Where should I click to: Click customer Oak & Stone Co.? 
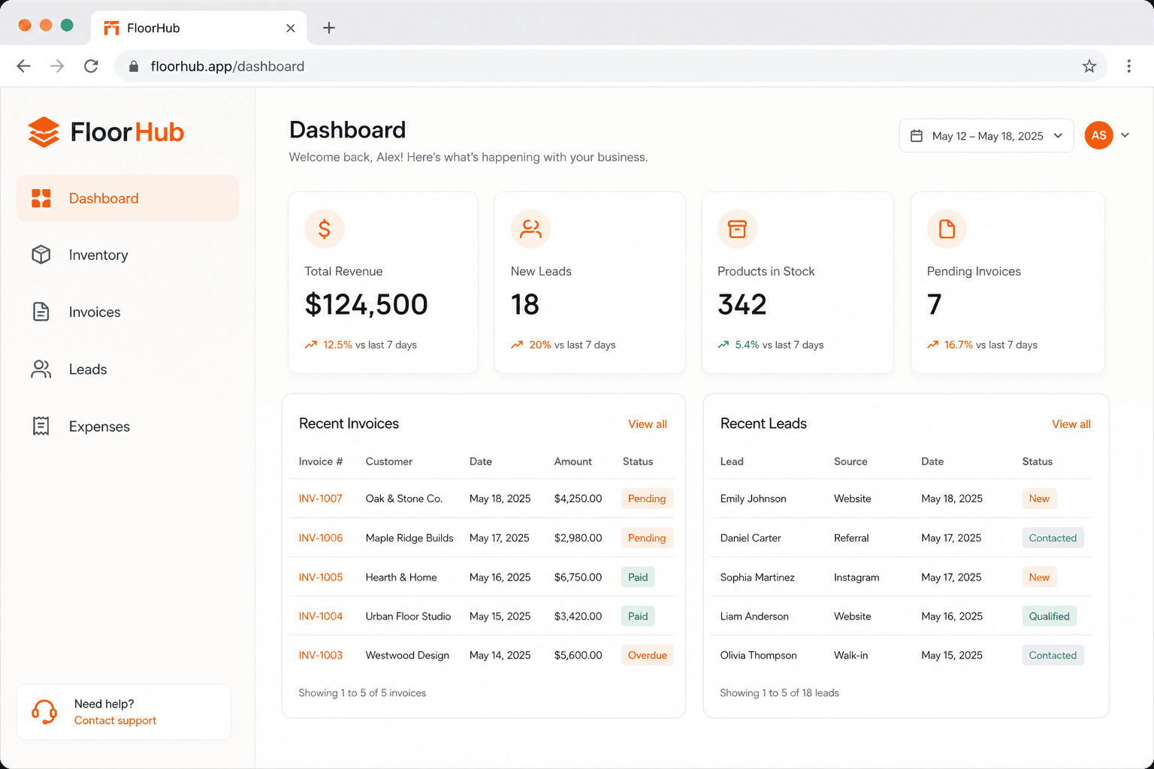pos(404,499)
